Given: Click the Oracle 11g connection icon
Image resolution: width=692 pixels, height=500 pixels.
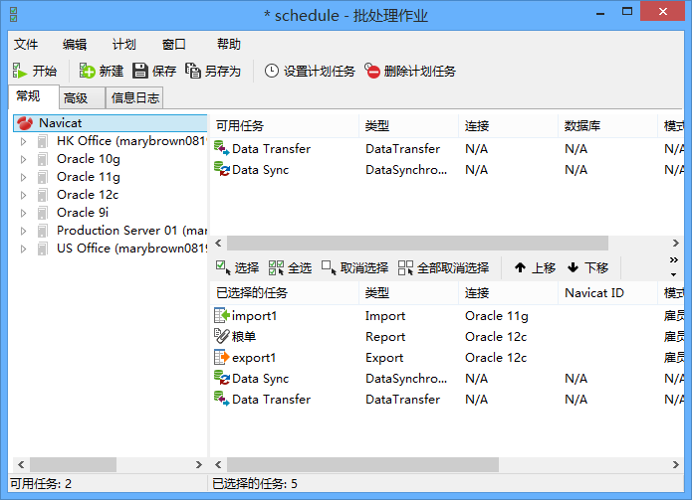Looking at the screenshot, I should (x=43, y=177).
